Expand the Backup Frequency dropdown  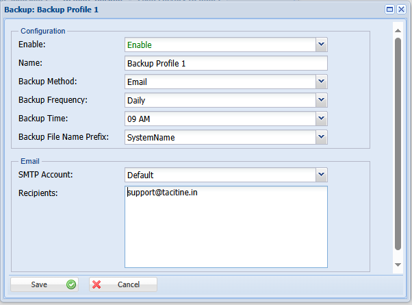(322, 100)
